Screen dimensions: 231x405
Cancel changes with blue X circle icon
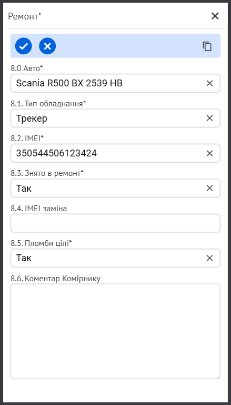tap(47, 46)
